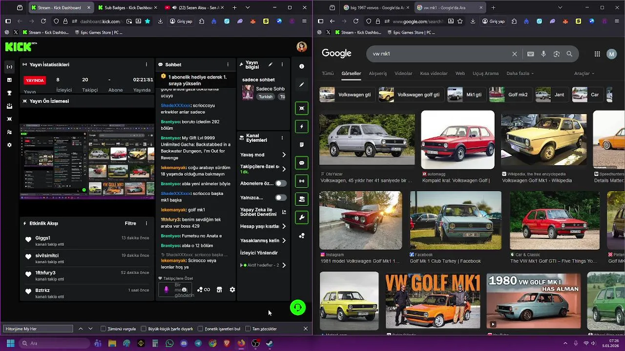Open Kanal Eylemleri three-dot menu

[282, 138]
